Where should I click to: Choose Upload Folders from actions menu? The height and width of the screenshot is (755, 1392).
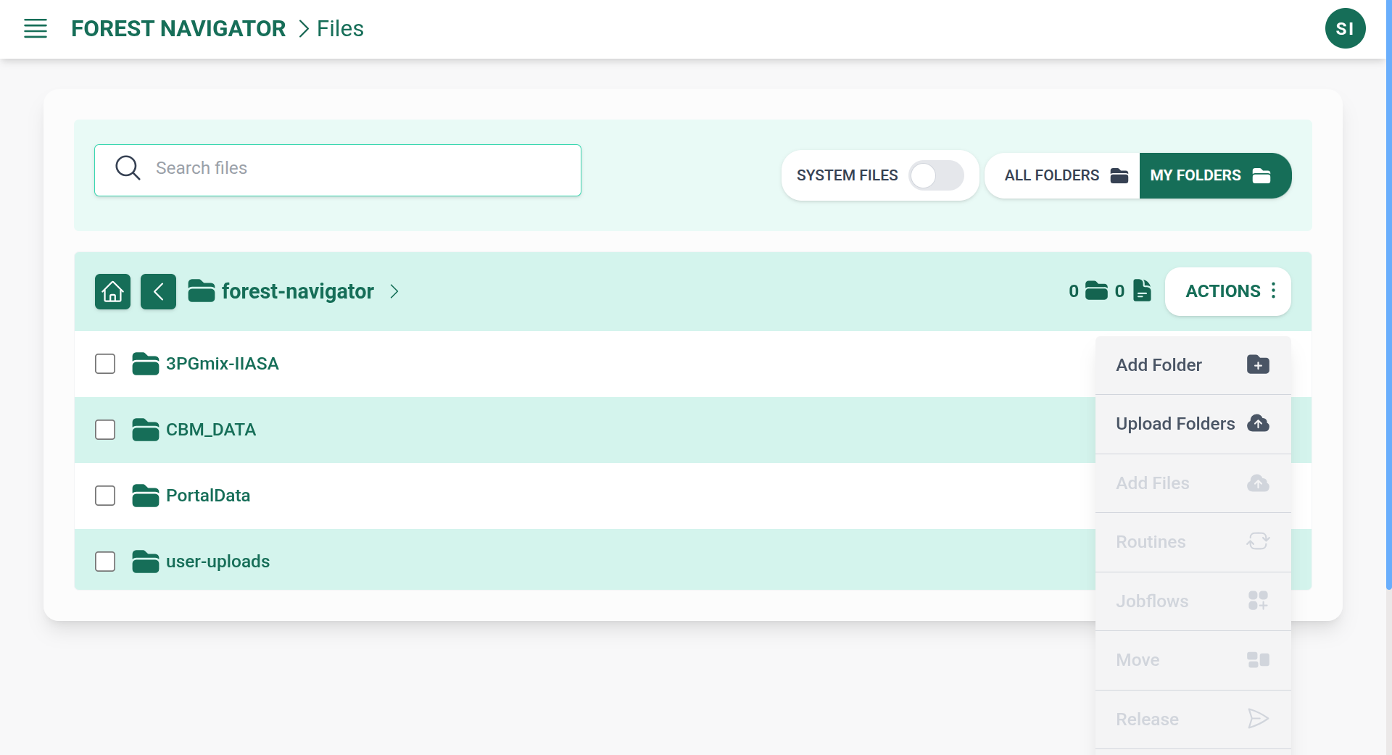[x=1193, y=424]
